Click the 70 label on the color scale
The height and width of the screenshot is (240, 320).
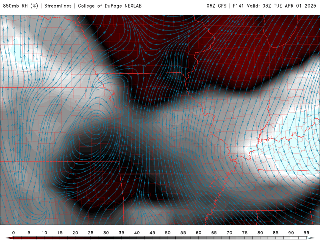229,233
